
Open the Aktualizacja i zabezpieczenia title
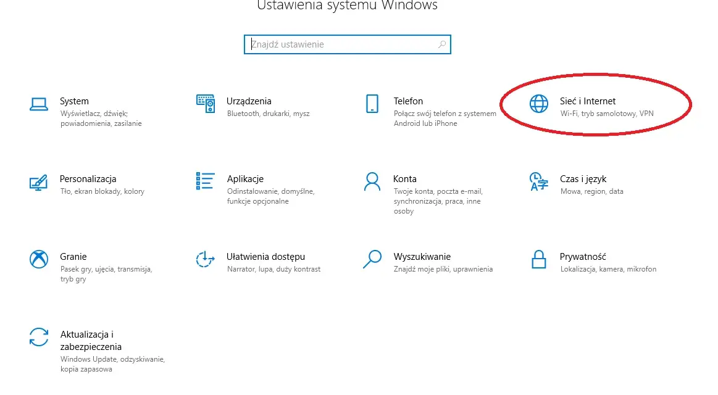click(91, 341)
